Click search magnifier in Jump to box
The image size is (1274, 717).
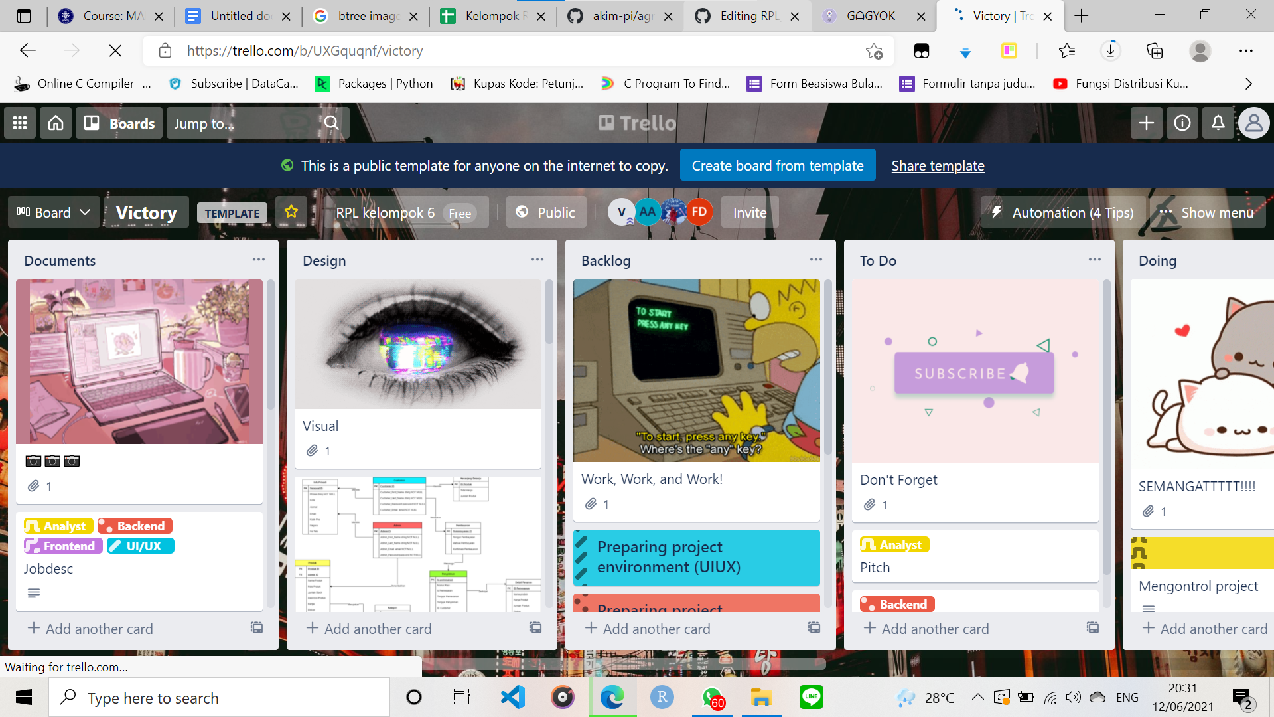tap(331, 123)
